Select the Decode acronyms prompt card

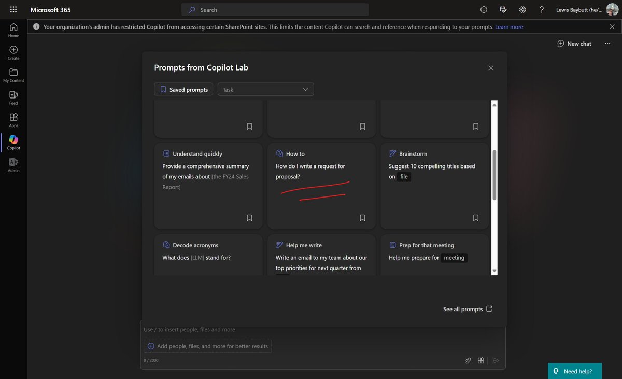pyautogui.click(x=208, y=255)
